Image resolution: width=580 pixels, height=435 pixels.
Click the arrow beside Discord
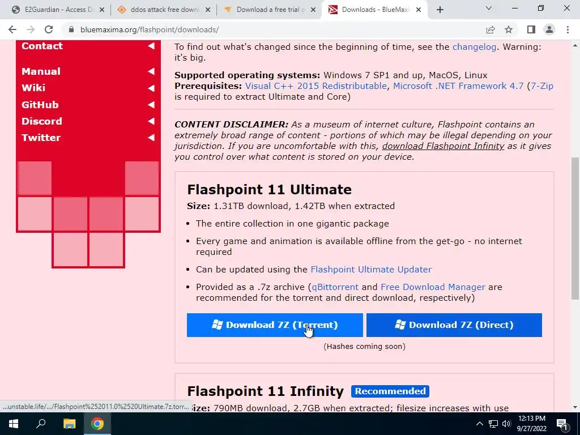tap(151, 121)
